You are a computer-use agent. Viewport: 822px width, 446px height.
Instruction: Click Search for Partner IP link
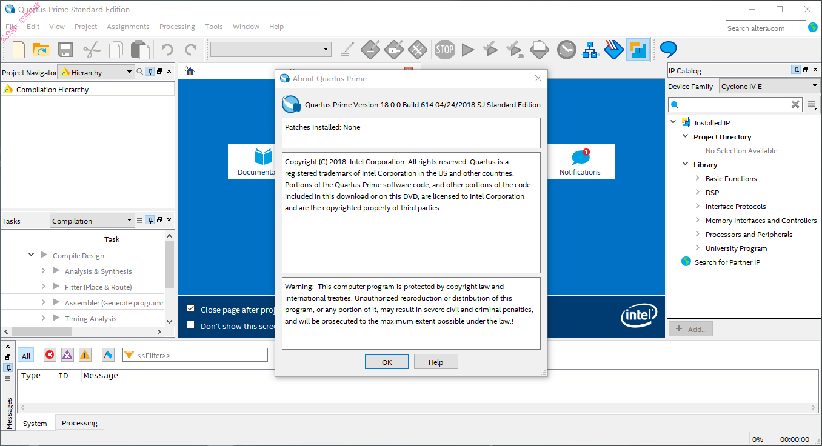click(x=727, y=262)
